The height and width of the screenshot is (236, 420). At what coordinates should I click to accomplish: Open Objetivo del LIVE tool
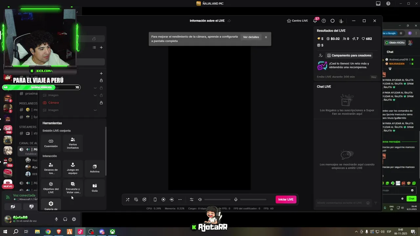pyautogui.click(x=51, y=187)
